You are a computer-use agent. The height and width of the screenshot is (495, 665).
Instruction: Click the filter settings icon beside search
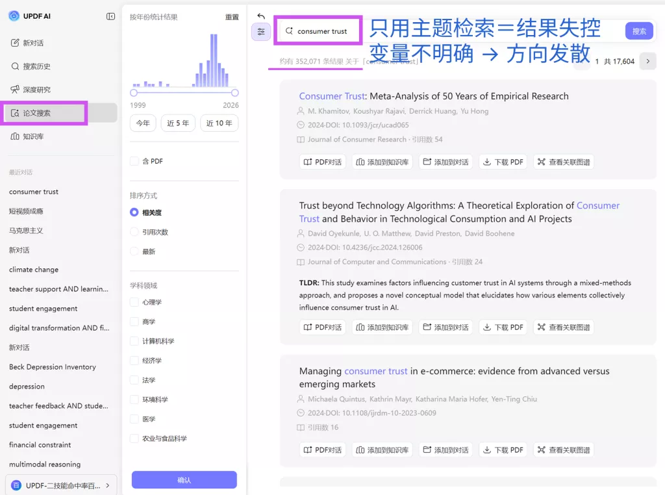pos(261,31)
